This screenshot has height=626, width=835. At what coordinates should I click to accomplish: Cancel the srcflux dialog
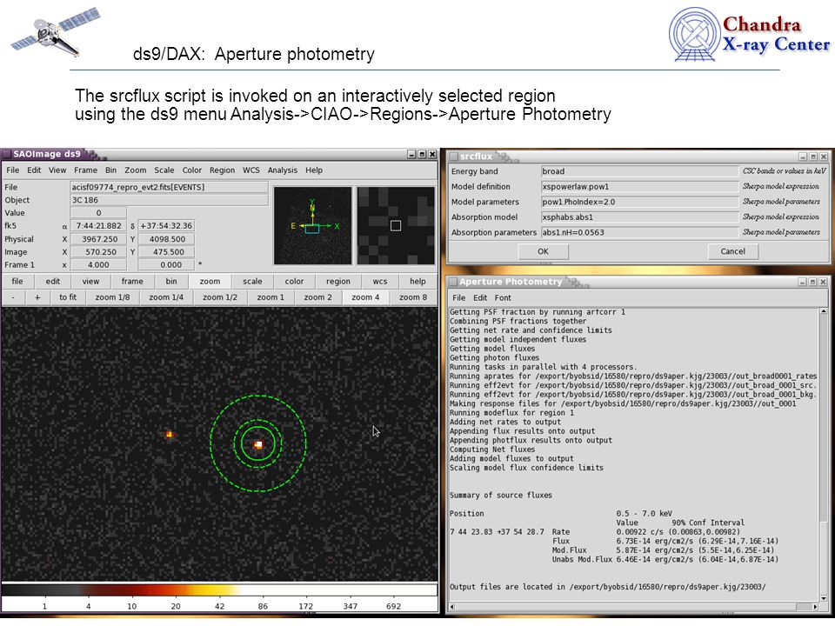coord(732,251)
